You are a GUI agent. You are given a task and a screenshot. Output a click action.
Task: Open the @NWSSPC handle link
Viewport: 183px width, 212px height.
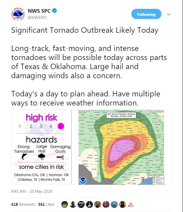[x=37, y=17]
